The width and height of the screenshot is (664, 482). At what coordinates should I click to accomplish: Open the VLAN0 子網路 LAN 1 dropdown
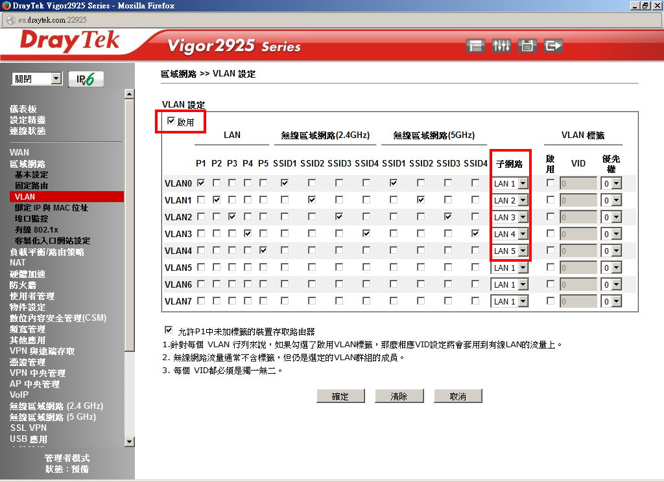point(510,184)
